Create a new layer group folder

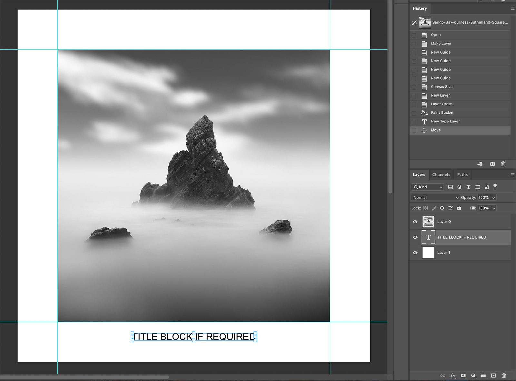[x=483, y=376]
